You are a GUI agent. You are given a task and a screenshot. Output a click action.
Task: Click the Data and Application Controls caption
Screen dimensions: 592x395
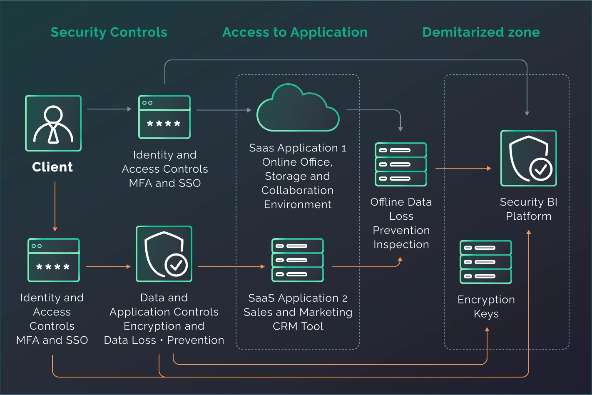pyautogui.click(x=164, y=319)
